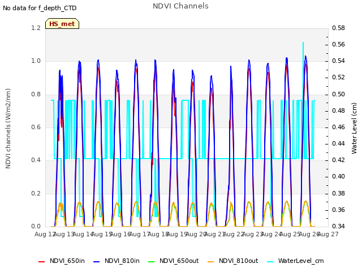Click the 0.40 tick on right axis
The image size is (362, 272).
tap(338, 176)
